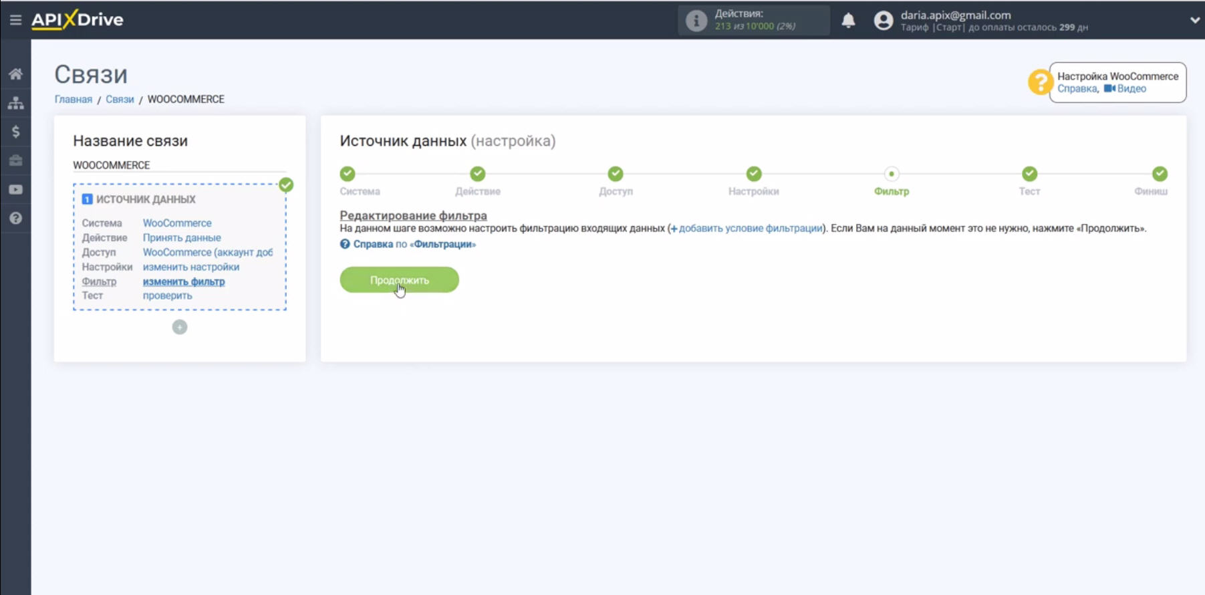Click the проверить test link
This screenshot has height=595, width=1205.
point(167,295)
